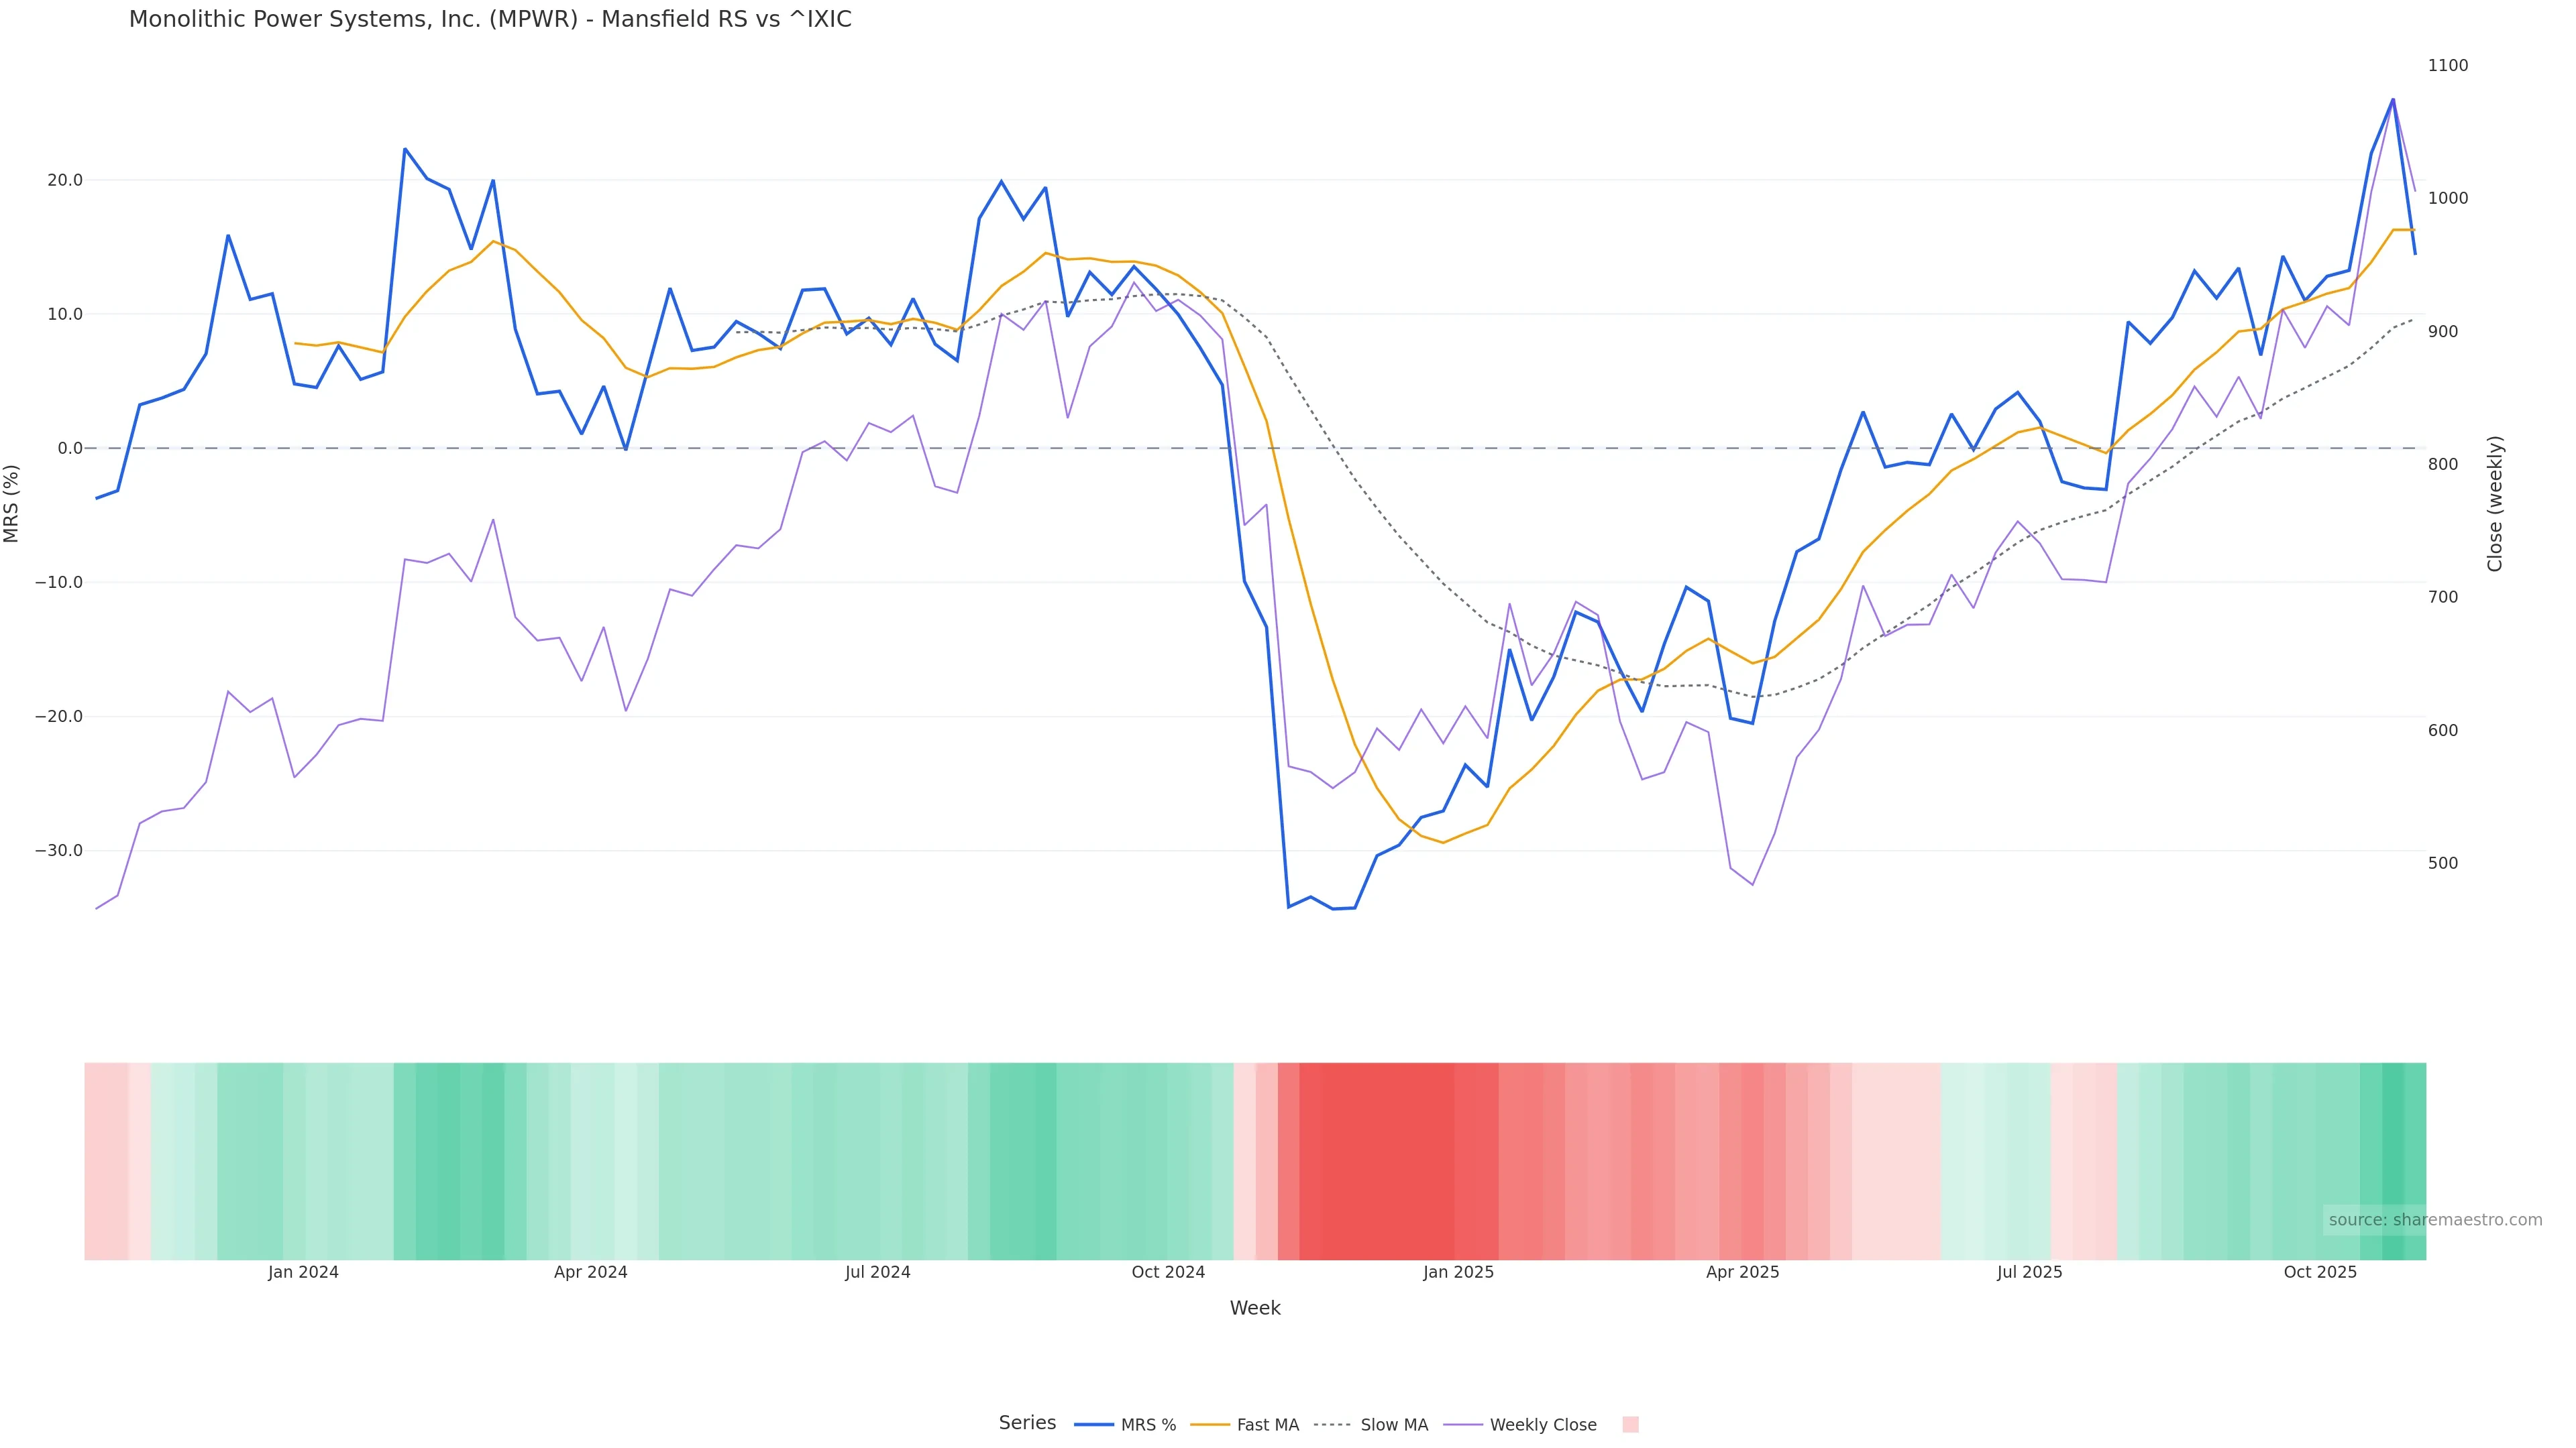Click the sharemaestro.com source watermark
The width and height of the screenshot is (2576, 1448).
tap(2434, 1220)
